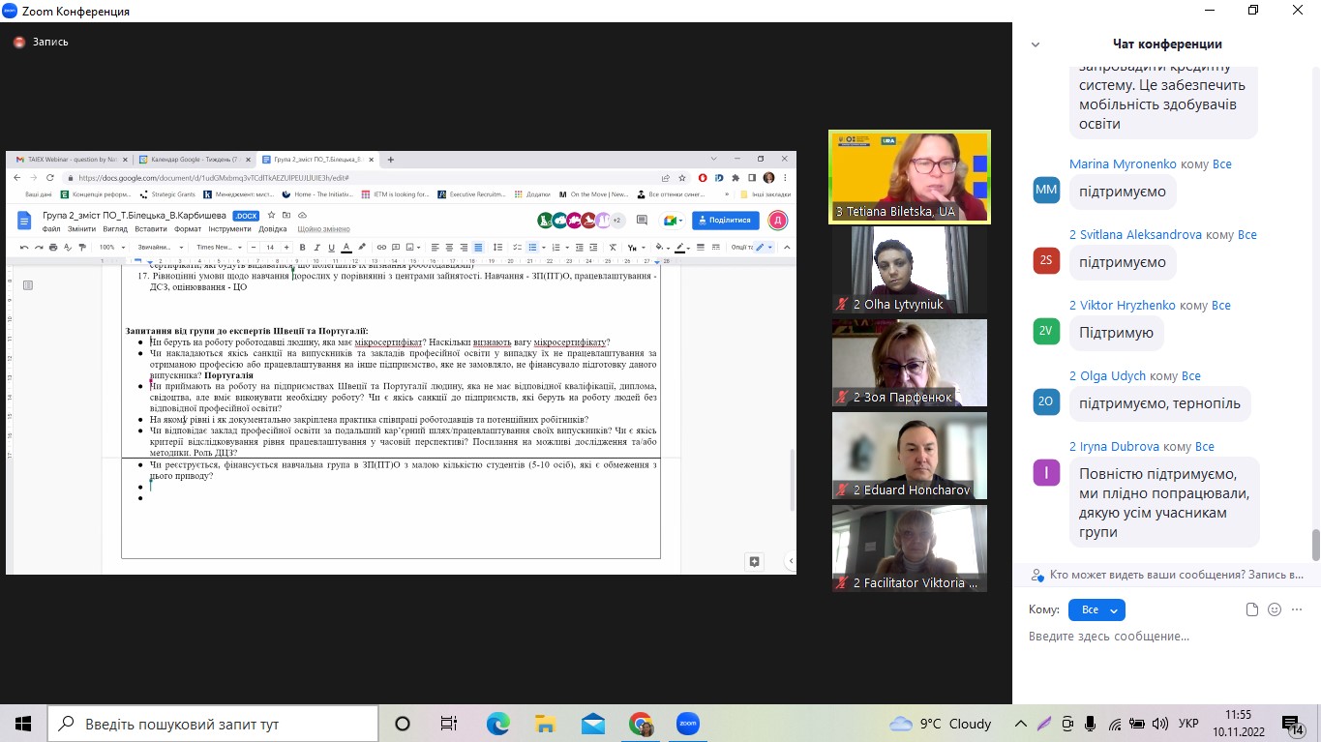The height and width of the screenshot is (742, 1321).
Task: Show hidden system tray icons
Action: click(1021, 724)
